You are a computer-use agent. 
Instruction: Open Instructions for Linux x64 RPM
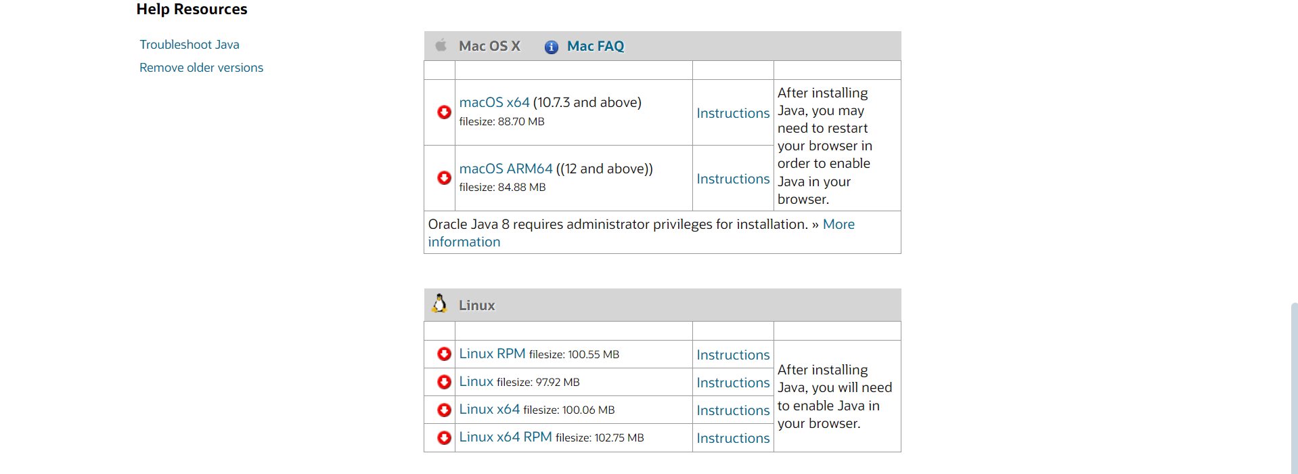[733, 438]
